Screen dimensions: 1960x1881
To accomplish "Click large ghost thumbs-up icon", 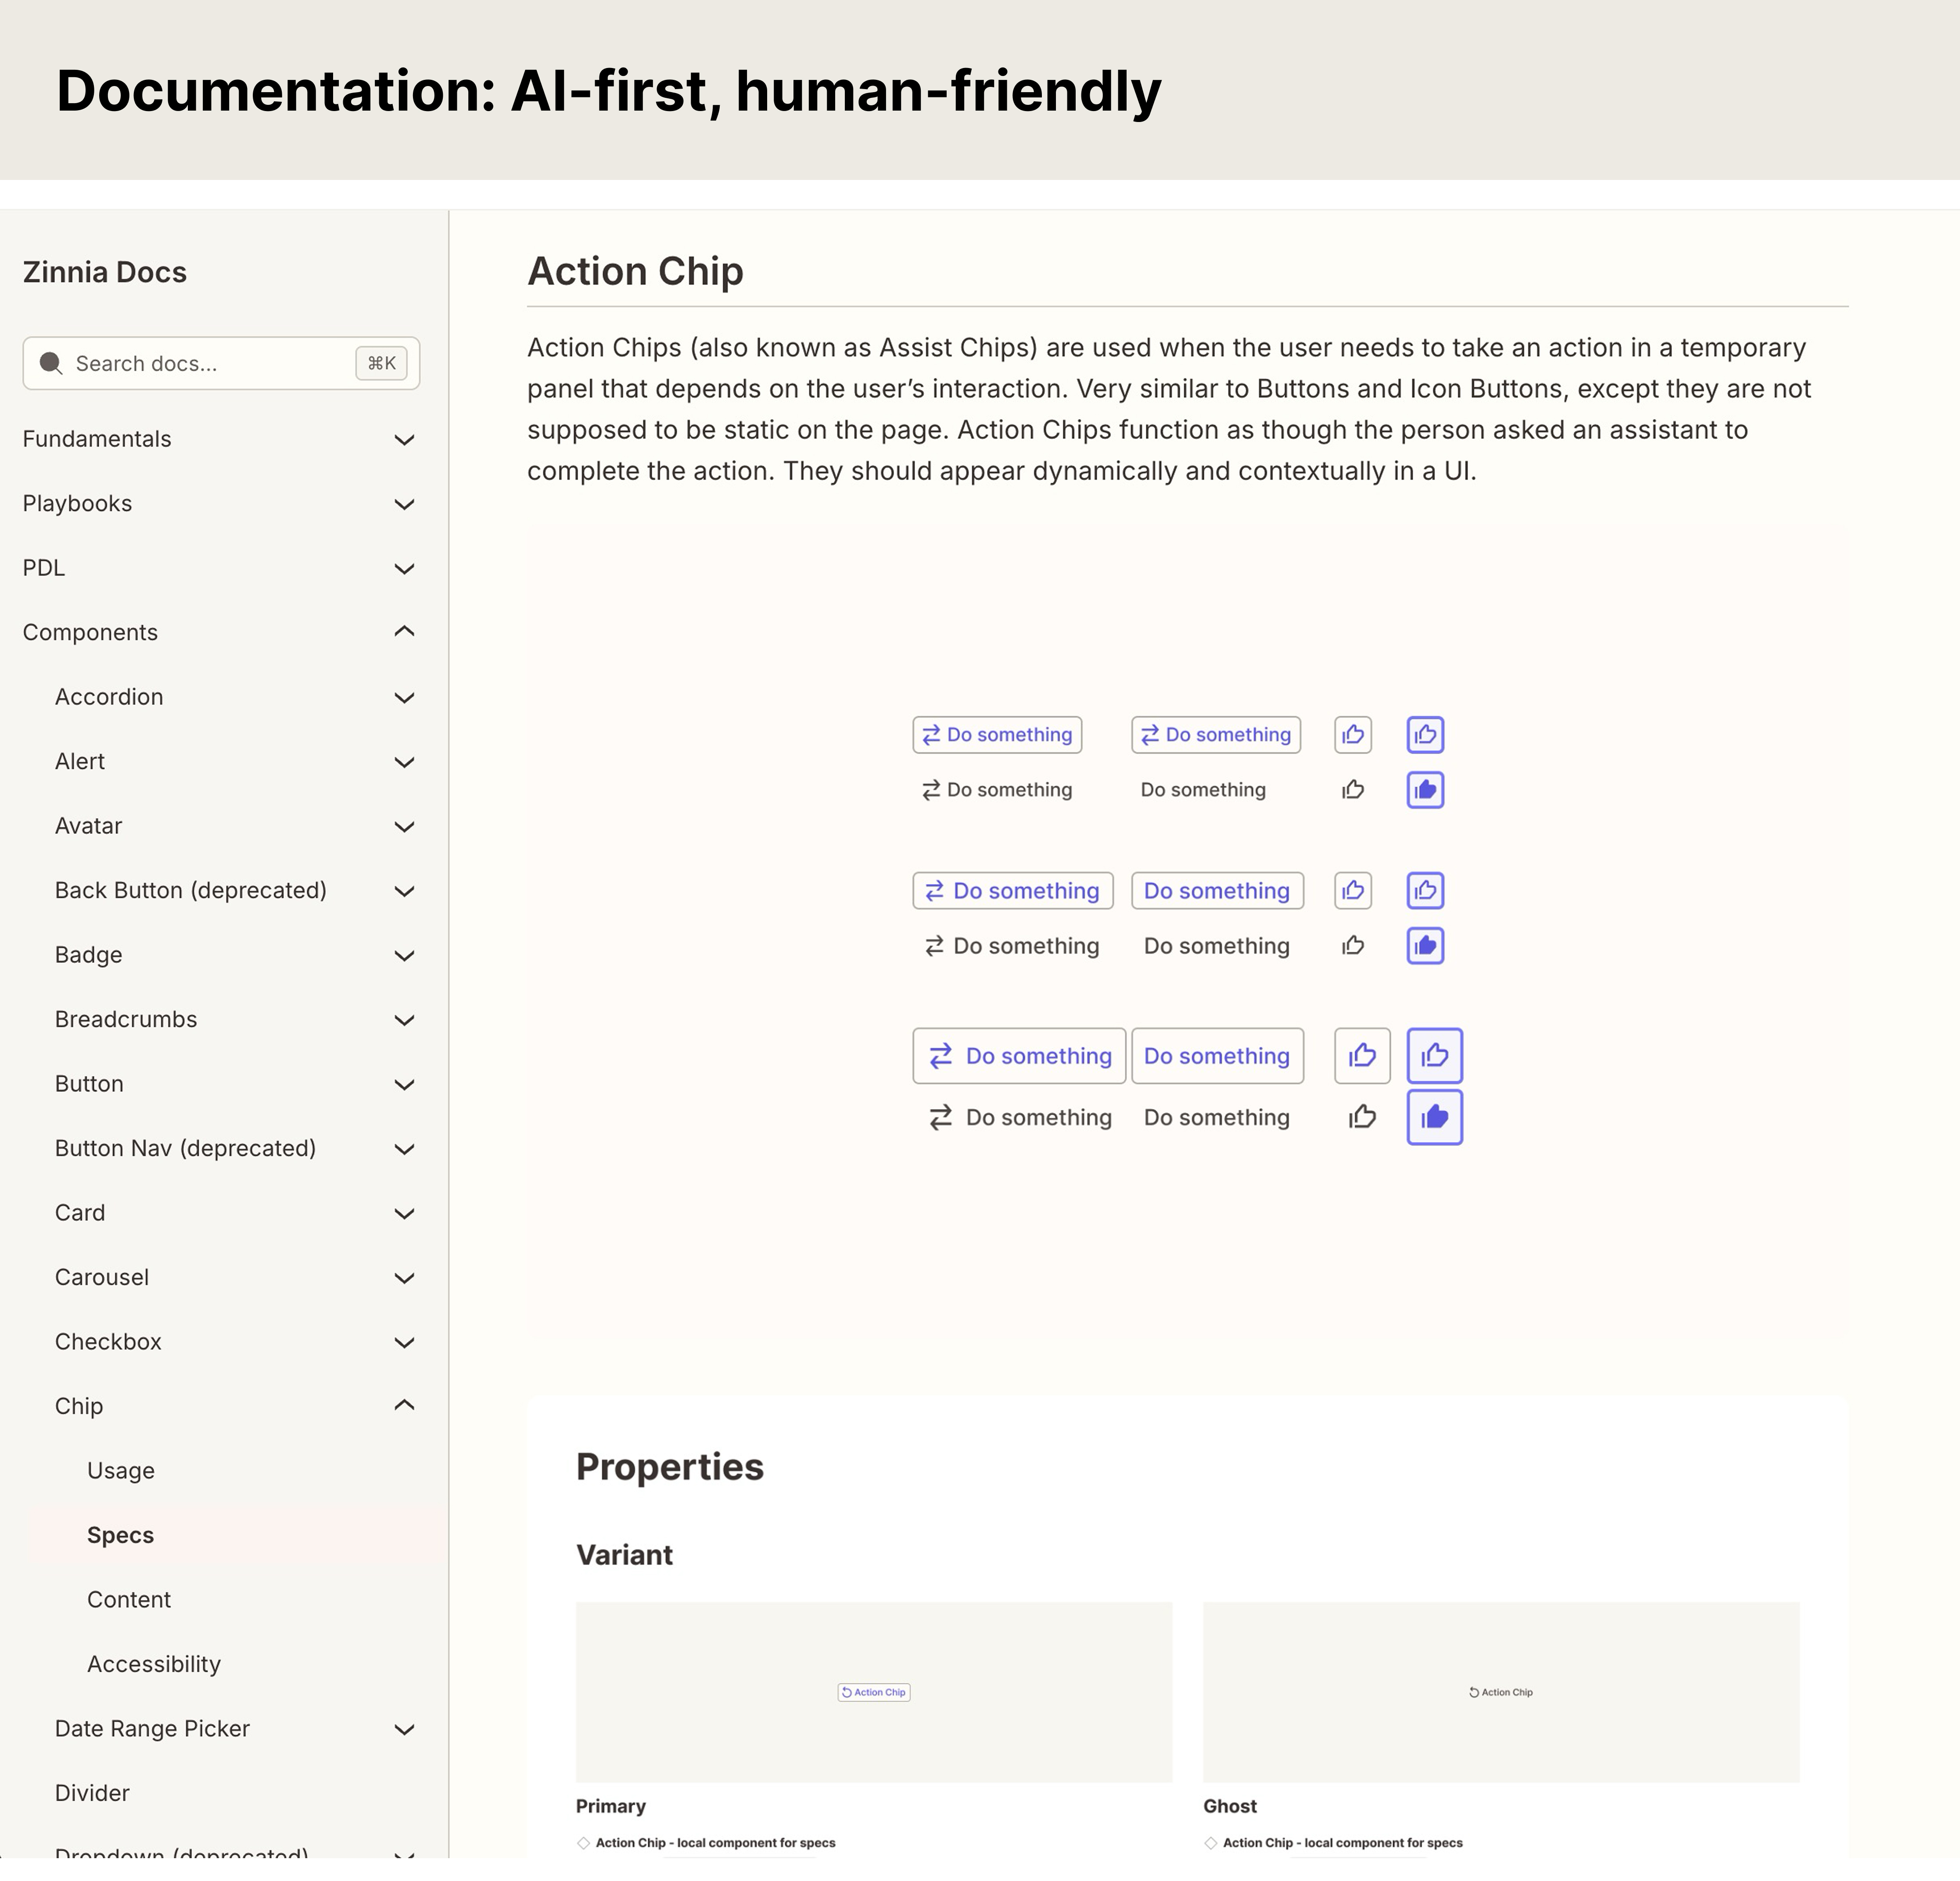I will point(1362,1117).
